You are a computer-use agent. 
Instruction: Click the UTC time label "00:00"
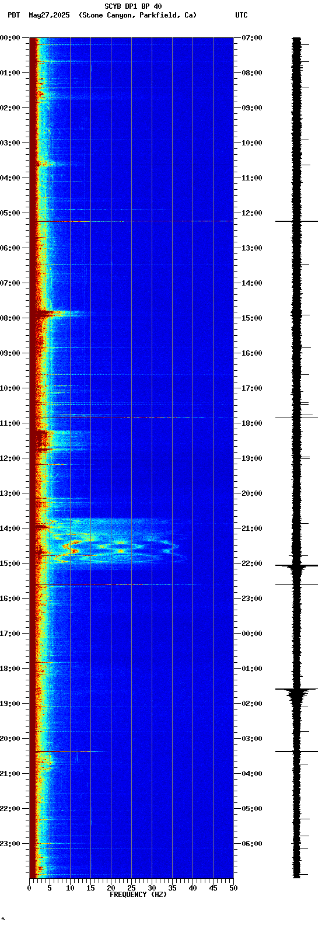(252, 634)
